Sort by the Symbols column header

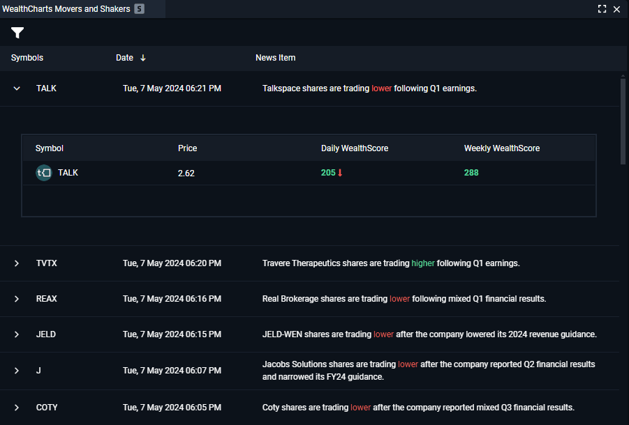27,58
